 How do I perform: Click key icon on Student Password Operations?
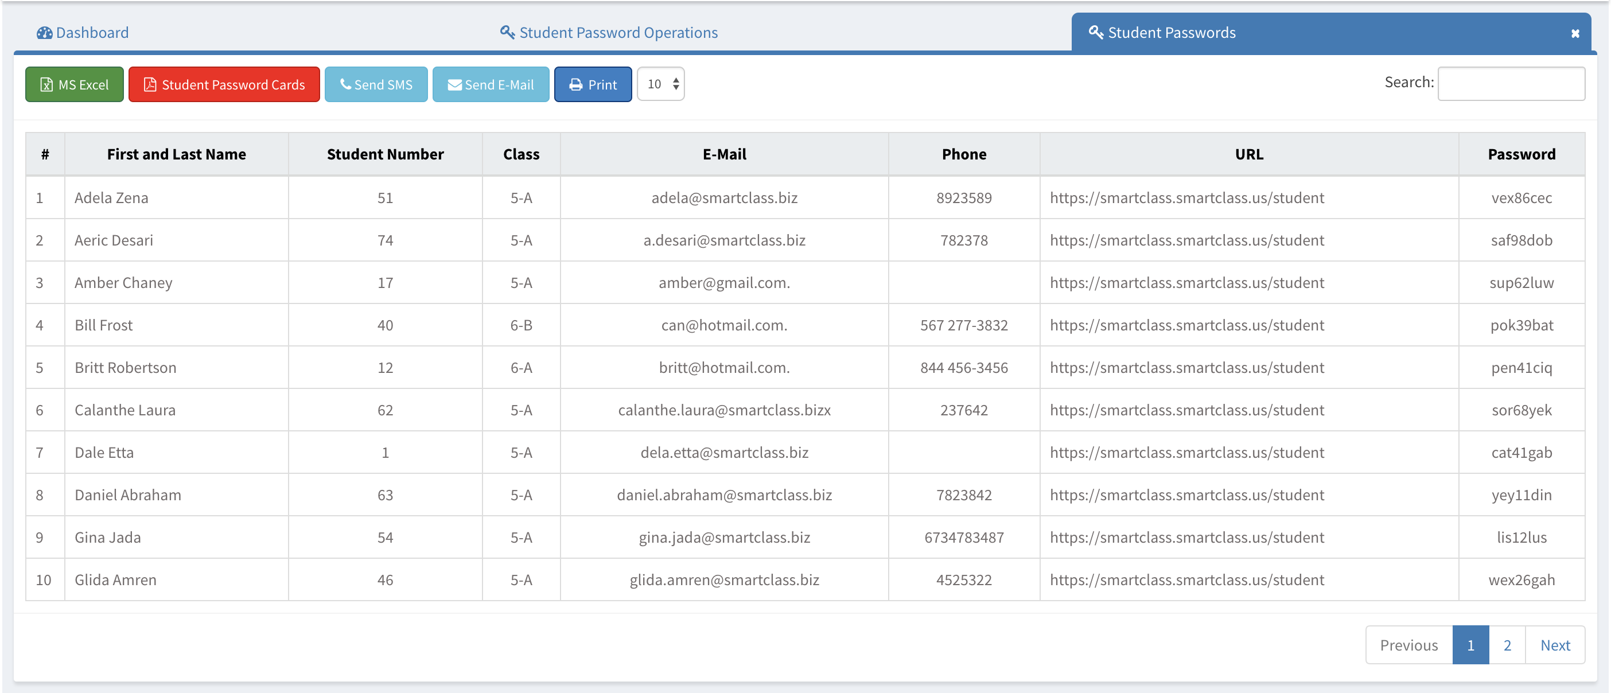point(507,32)
